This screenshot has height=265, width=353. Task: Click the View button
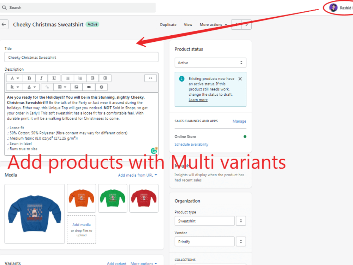(x=188, y=25)
